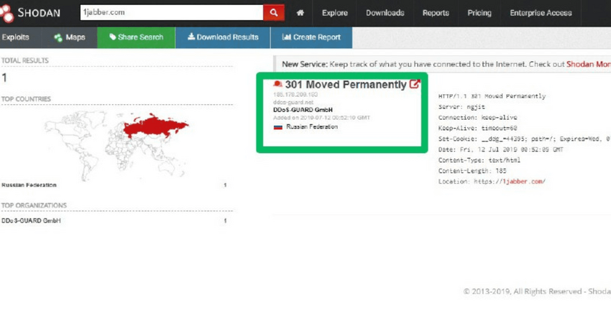Click the red Russia region on the map

pyautogui.click(x=156, y=126)
